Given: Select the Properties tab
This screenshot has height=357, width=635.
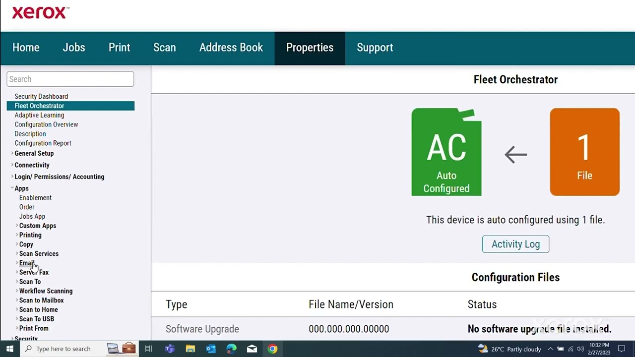Looking at the screenshot, I should (310, 48).
